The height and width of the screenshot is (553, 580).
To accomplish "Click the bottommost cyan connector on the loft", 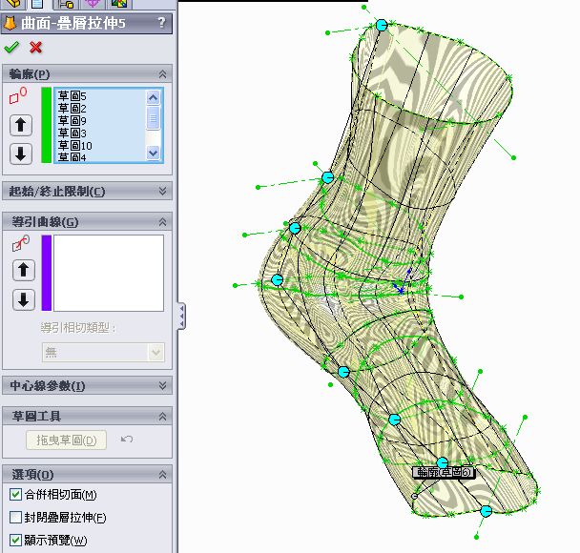I will 487,511.
